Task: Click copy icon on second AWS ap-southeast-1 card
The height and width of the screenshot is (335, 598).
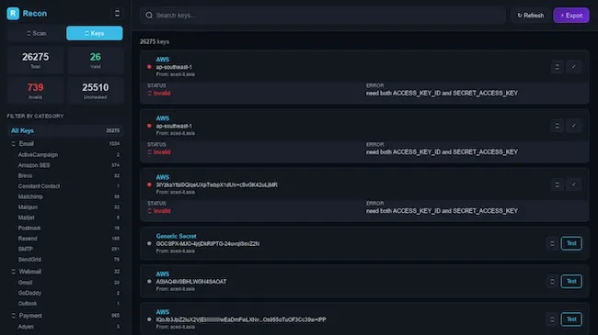Action: coord(557,126)
